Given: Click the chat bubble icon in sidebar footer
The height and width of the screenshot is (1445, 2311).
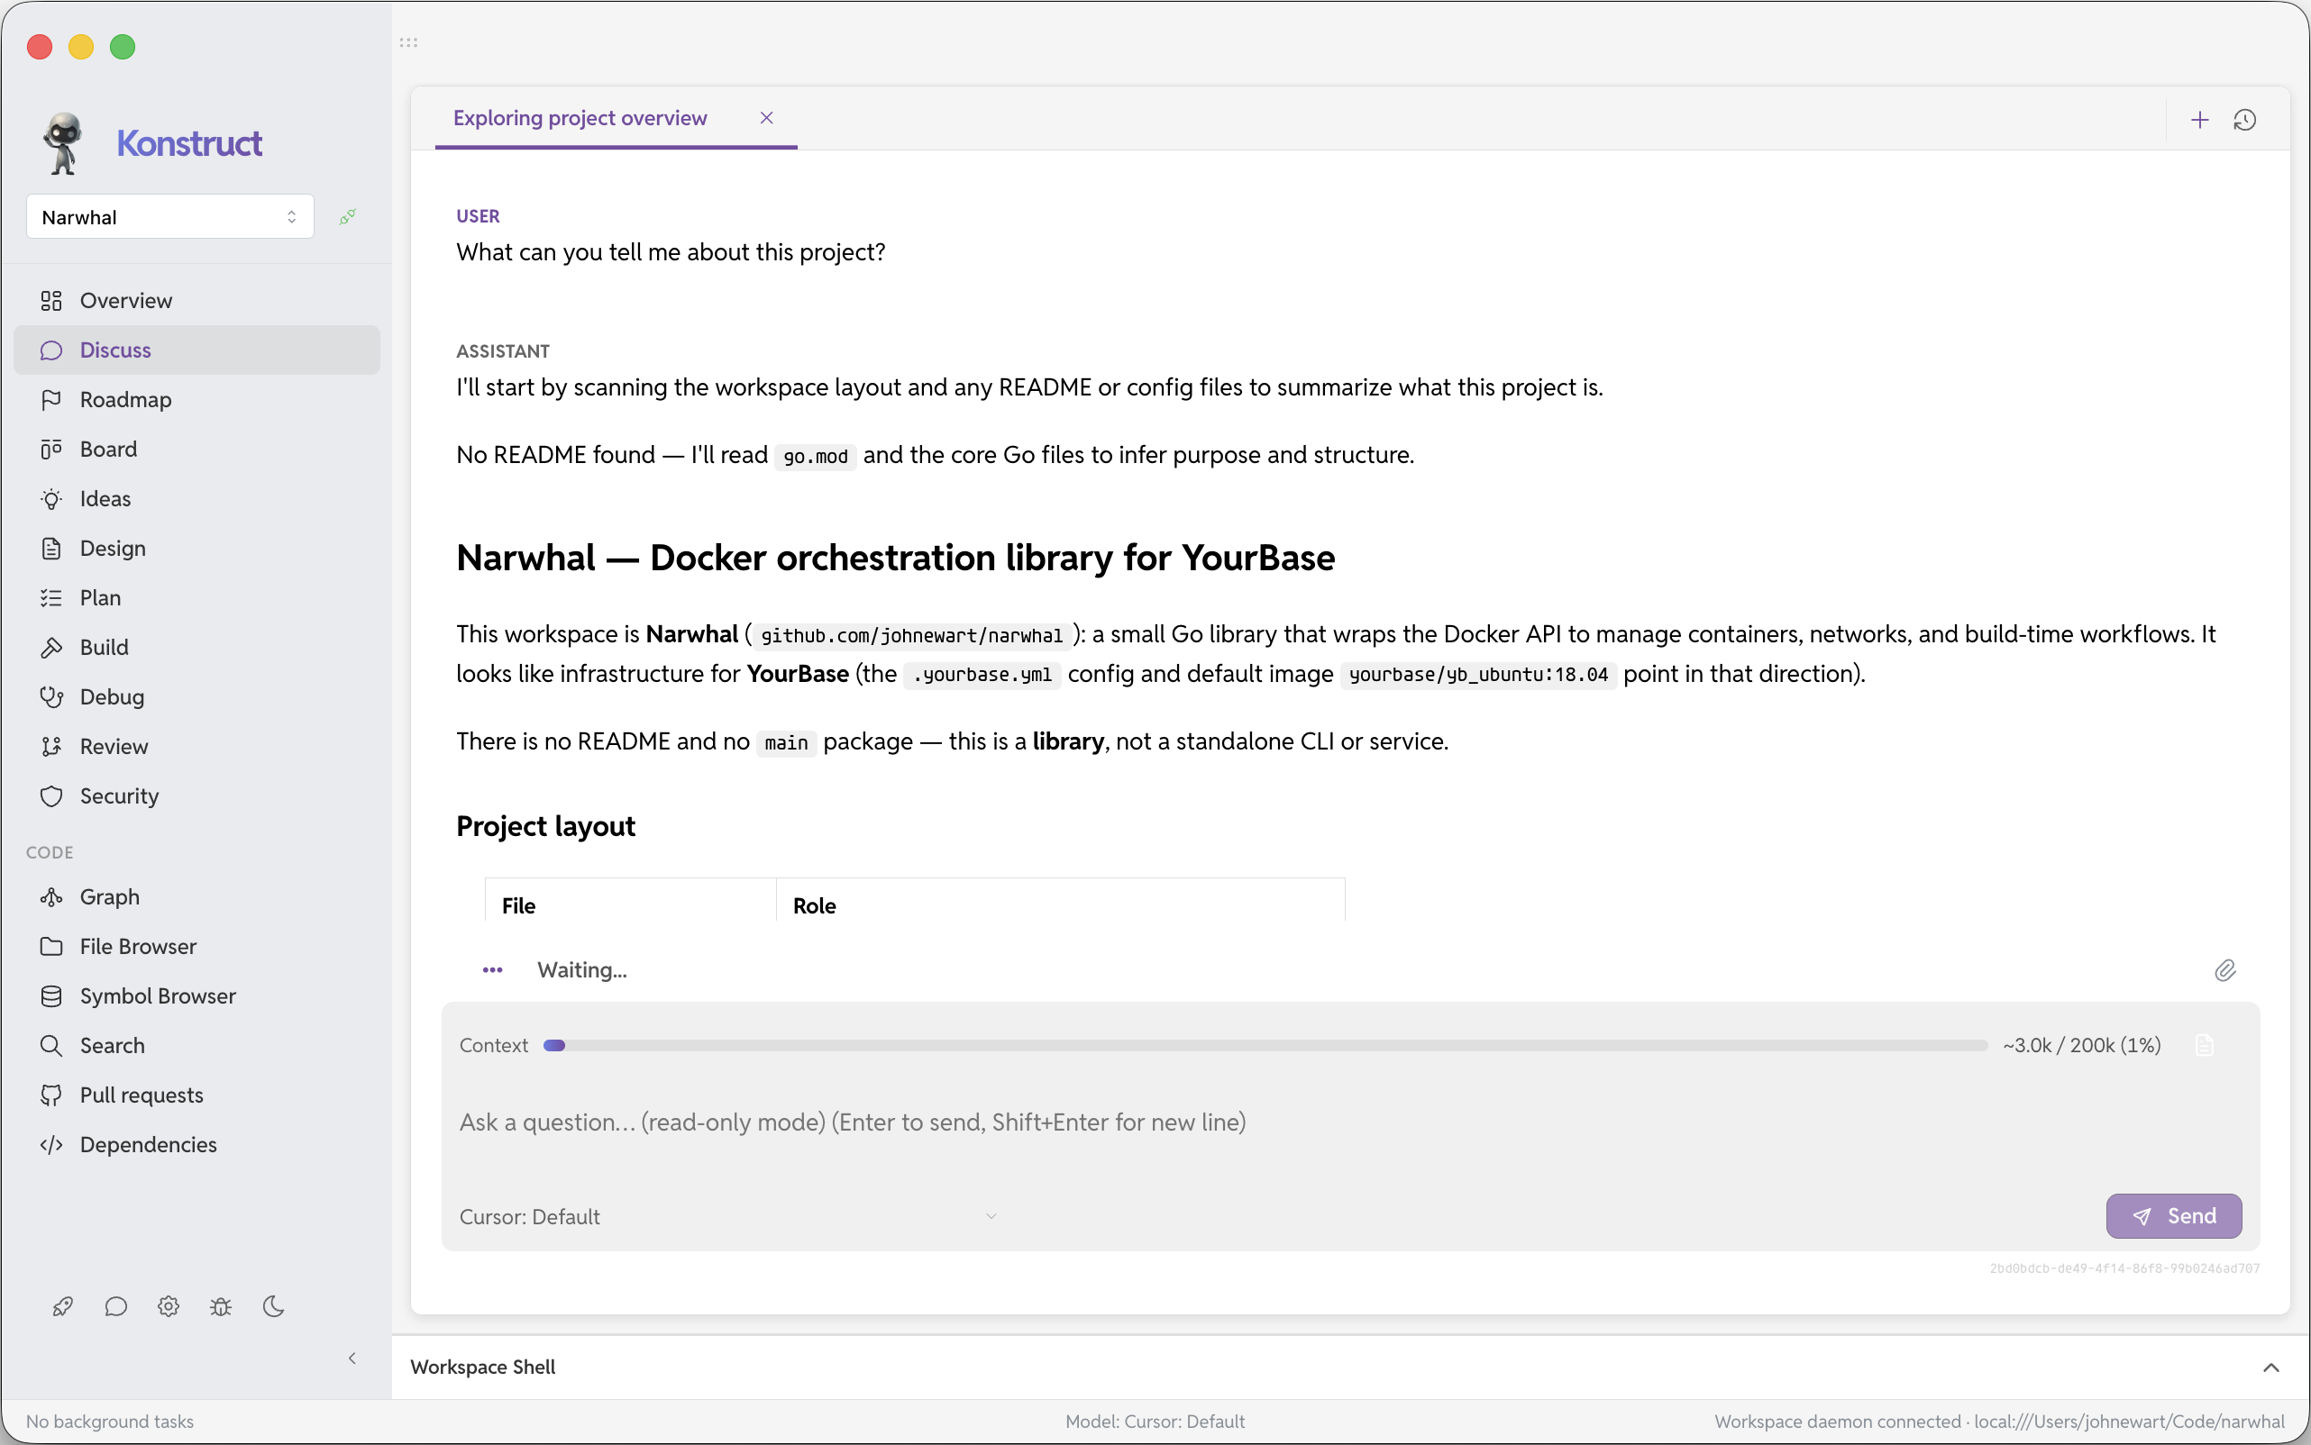Looking at the screenshot, I should click(x=115, y=1306).
